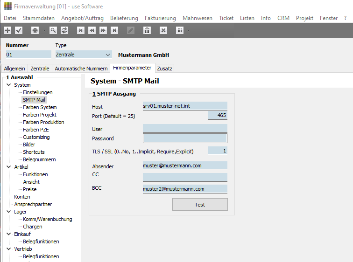
Task: Open the Fenster menu
Action: (x=329, y=18)
